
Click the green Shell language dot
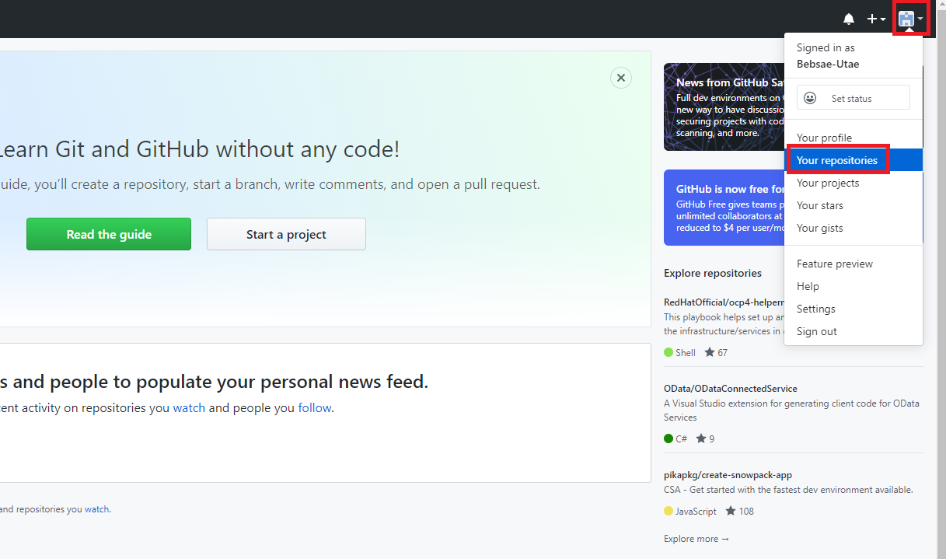click(x=668, y=352)
